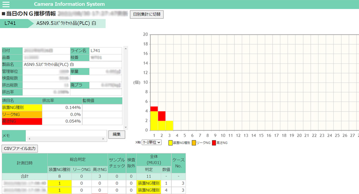Click the orange リークNG legend square

(194, 143)
